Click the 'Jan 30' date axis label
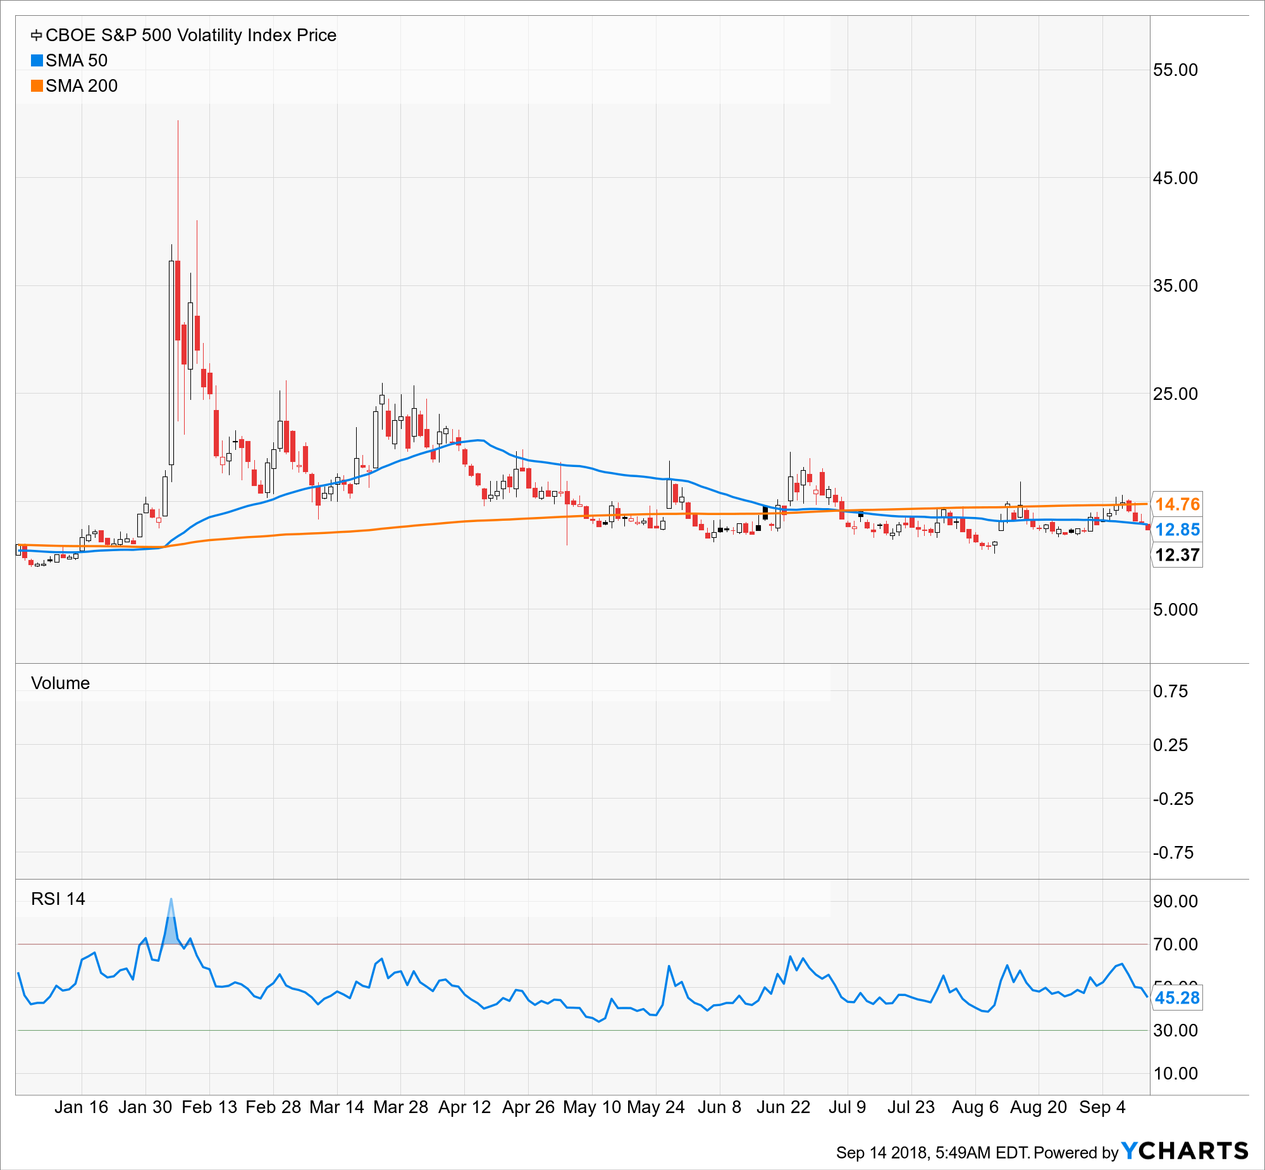Image resolution: width=1265 pixels, height=1170 pixels. [x=145, y=1107]
